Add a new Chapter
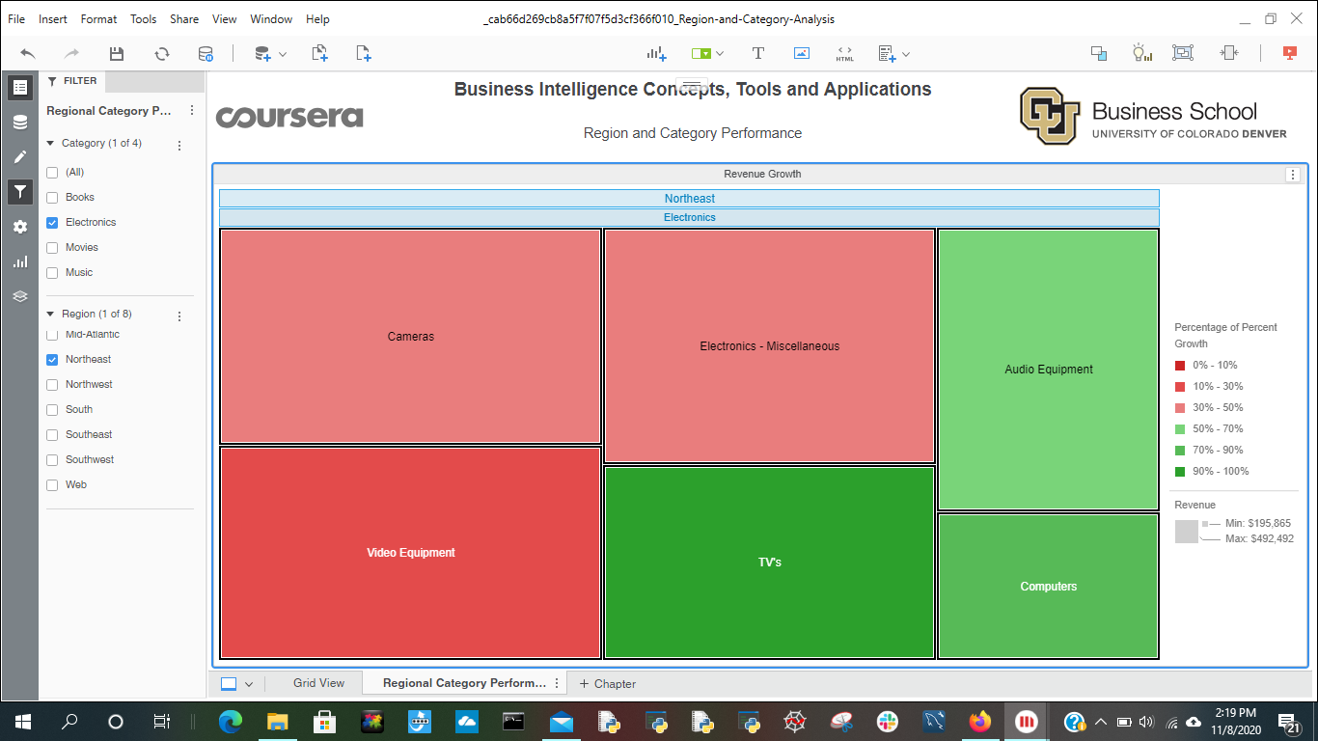1318x741 pixels. [607, 684]
